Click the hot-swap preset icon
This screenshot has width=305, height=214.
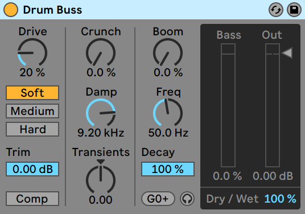pos(276,10)
